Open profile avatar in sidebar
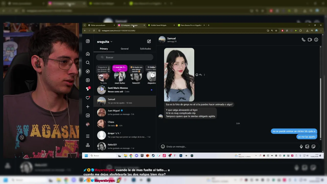 [88, 124]
